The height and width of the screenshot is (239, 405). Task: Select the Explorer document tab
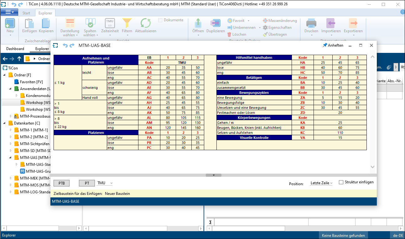[x=42, y=49]
